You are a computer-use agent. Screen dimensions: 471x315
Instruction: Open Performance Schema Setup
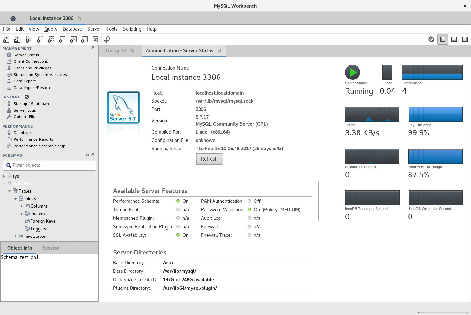tap(40, 146)
